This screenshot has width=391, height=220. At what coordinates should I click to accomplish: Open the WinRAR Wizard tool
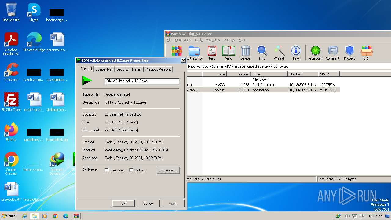click(279, 53)
